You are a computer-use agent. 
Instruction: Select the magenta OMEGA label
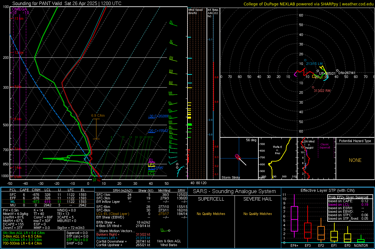click(19, 9)
